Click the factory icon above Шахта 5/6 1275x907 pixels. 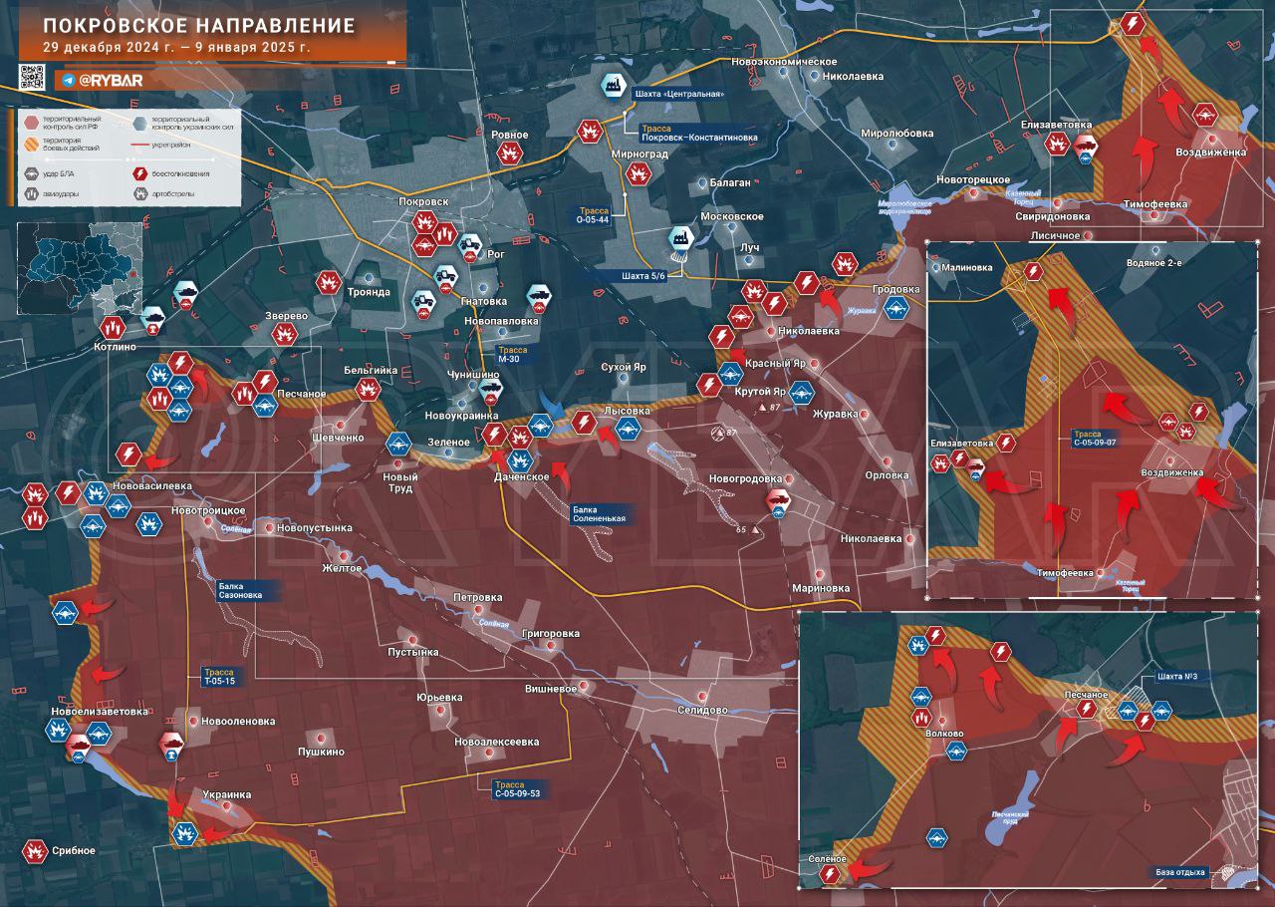[681, 238]
